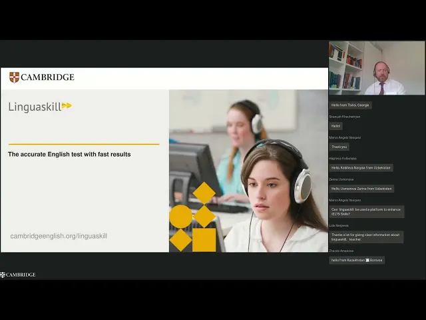Click the Cambridge logo on slide header
Viewport: 426px width, 320px height.
pyautogui.click(x=41, y=77)
